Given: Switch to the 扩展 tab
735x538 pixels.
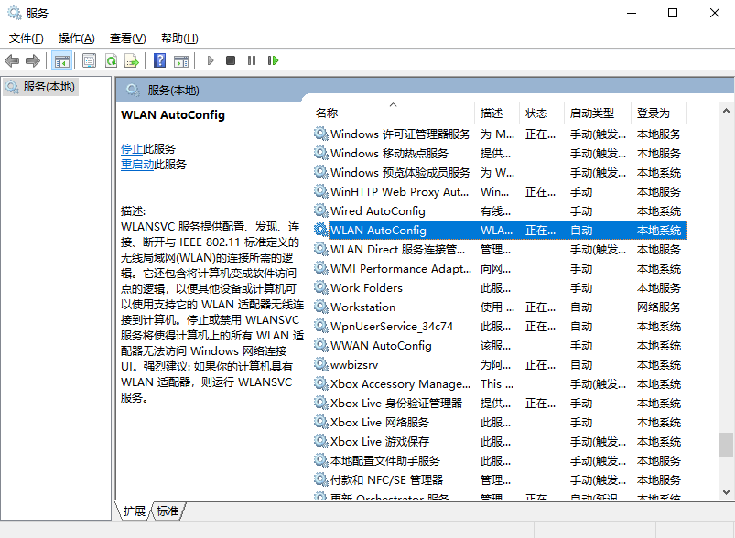Looking at the screenshot, I should [x=133, y=511].
